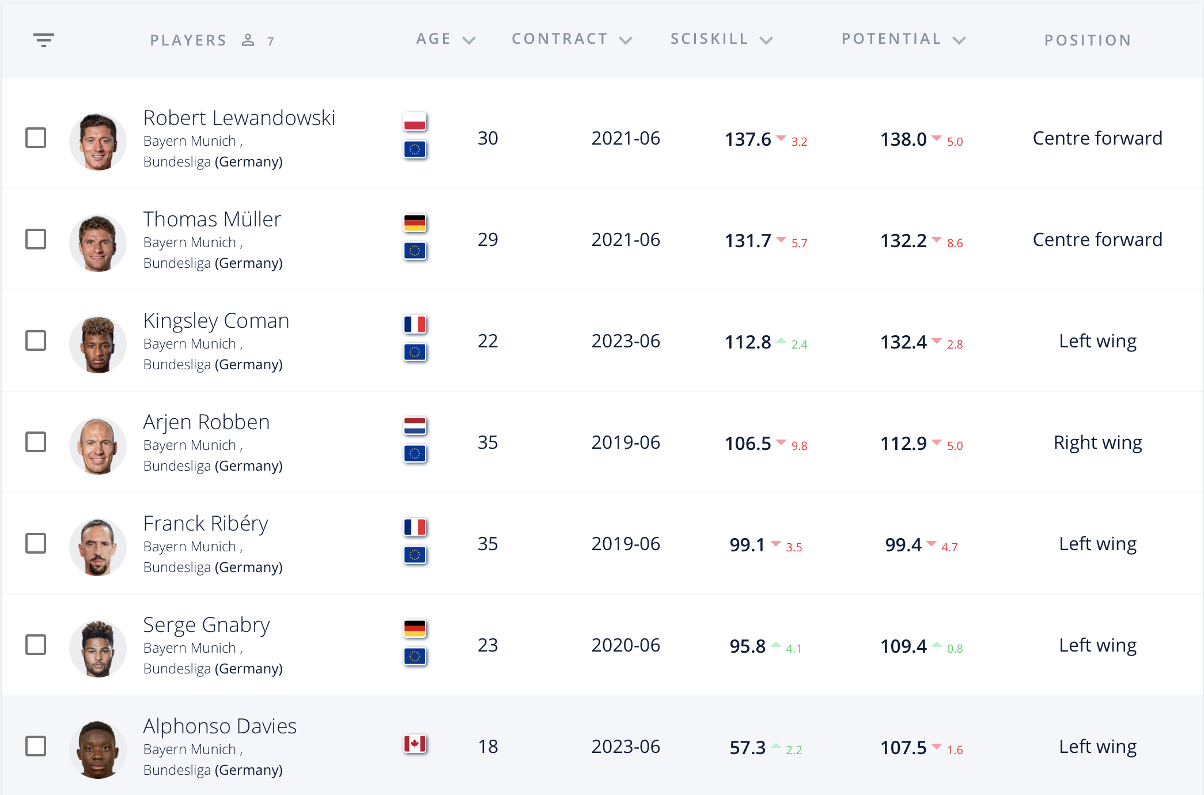Click Robert Lewandowski's Poland flag icon
The height and width of the screenshot is (795, 1204).
click(415, 122)
